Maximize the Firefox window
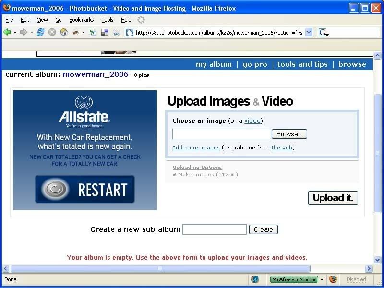 (x=365, y=8)
